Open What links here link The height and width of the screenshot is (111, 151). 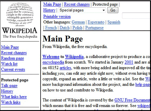point(14,97)
